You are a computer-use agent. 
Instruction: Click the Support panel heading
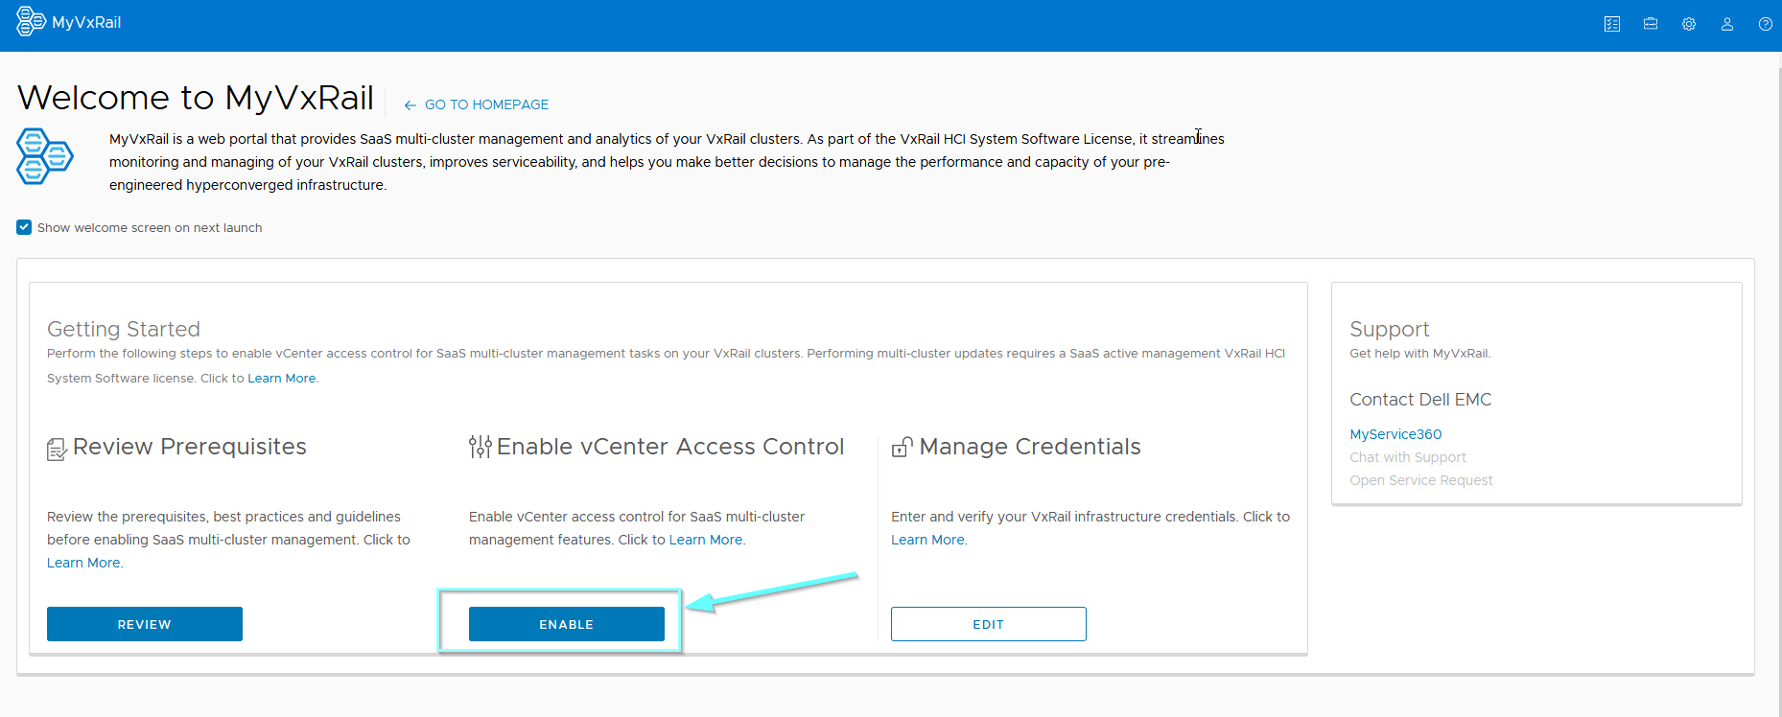click(x=1390, y=329)
